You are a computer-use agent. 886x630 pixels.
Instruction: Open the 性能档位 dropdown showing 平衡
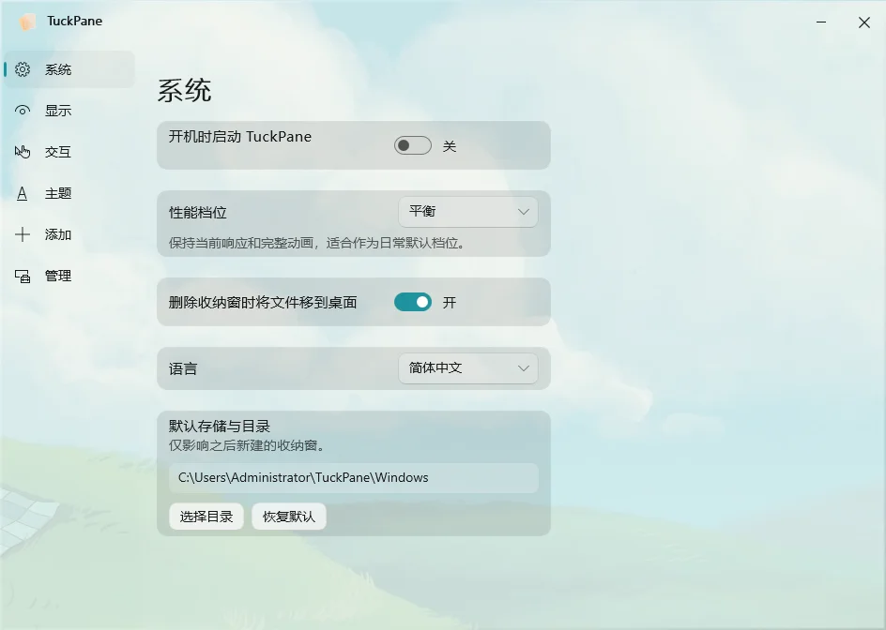coord(467,212)
